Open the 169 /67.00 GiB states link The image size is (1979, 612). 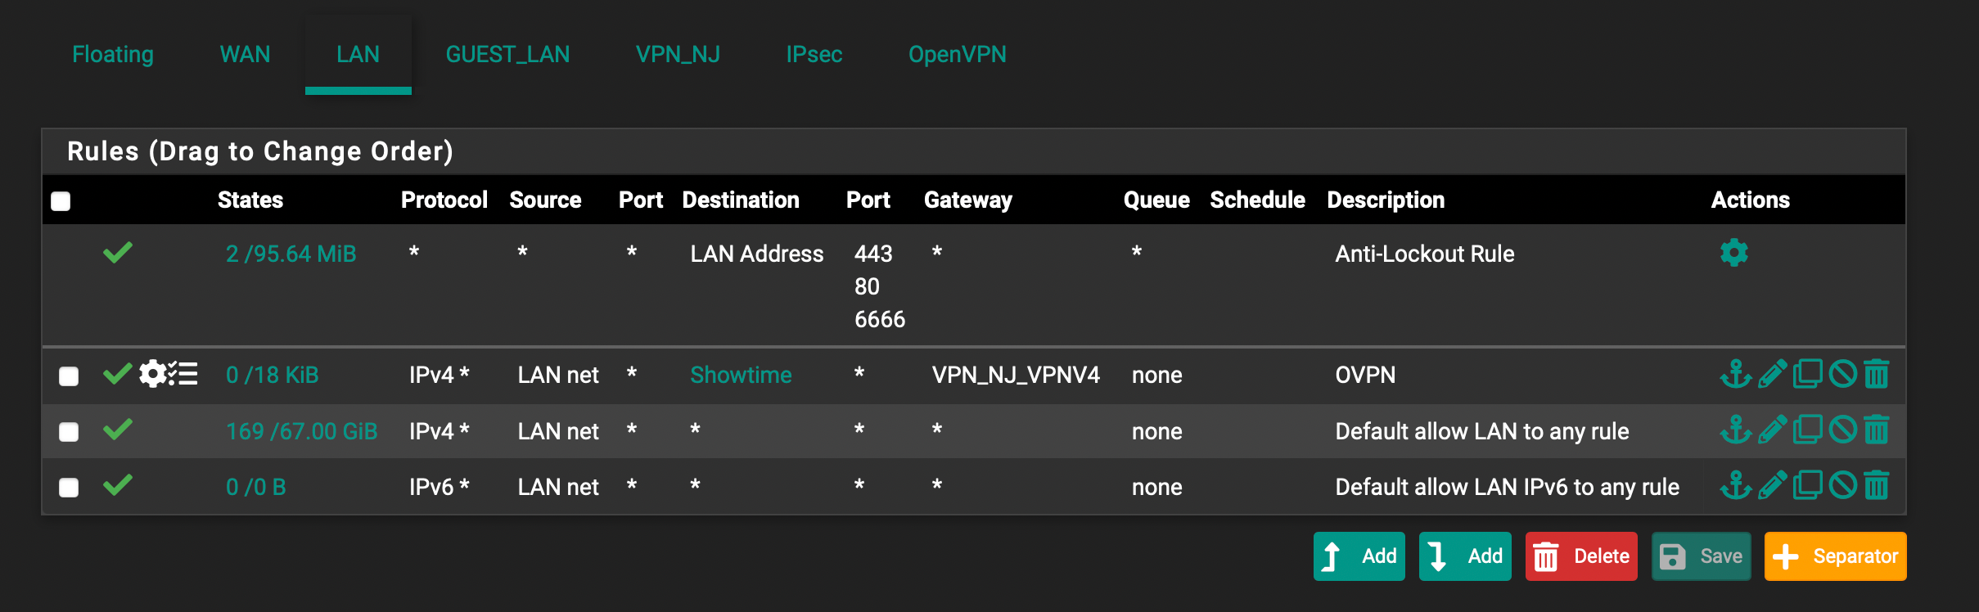(x=301, y=431)
